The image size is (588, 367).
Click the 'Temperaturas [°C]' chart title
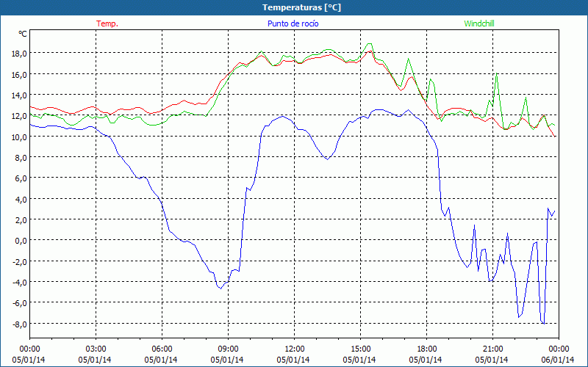coord(301,7)
